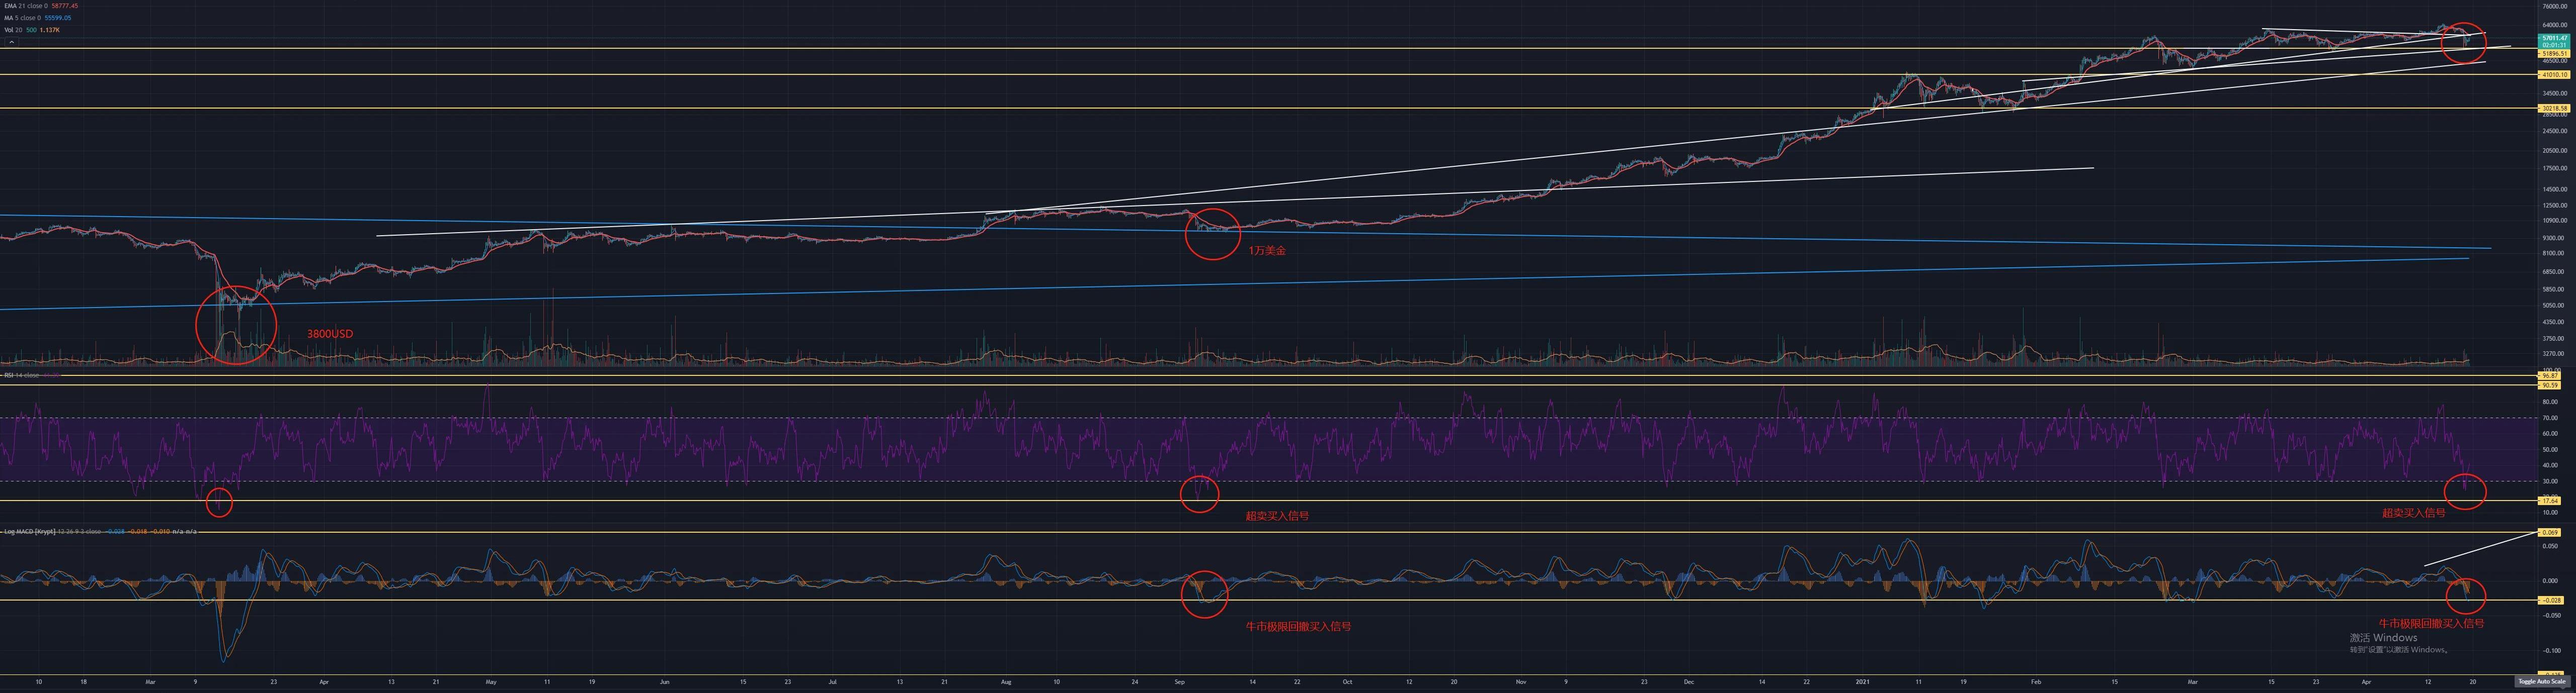Image resolution: width=2576 pixels, height=693 pixels.
Task: Click the Dec label on time axis
Action: pos(1689,682)
